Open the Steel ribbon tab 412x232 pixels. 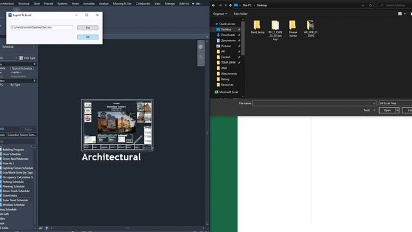coord(37,4)
